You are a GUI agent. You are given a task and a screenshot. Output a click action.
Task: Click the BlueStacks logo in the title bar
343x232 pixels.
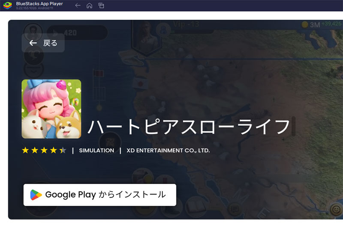pyautogui.click(x=7, y=5)
